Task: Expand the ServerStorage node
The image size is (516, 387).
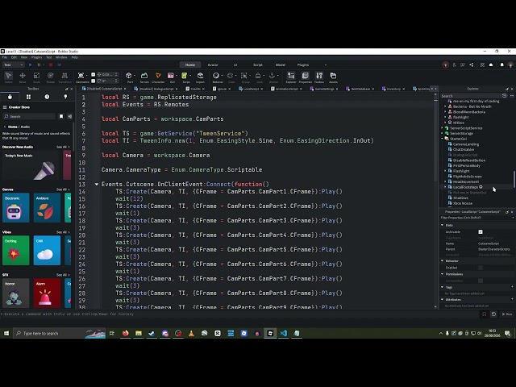Action: click(443, 133)
